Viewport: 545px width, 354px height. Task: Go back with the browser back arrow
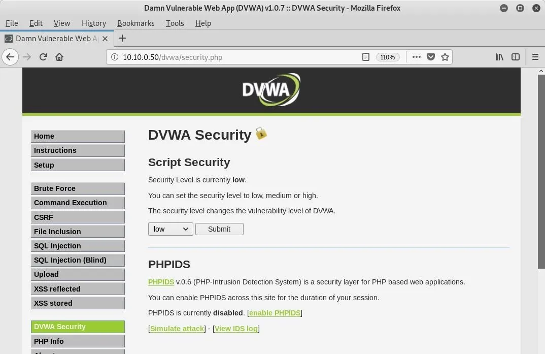point(10,57)
